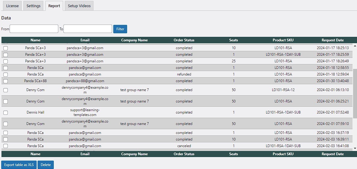Select checkbox for LD101-RSA-12 order
The height and width of the screenshot is (169, 357).
click(x=5, y=90)
